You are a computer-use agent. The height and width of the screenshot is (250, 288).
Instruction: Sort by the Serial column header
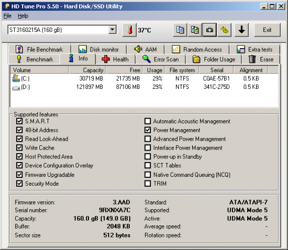216,70
